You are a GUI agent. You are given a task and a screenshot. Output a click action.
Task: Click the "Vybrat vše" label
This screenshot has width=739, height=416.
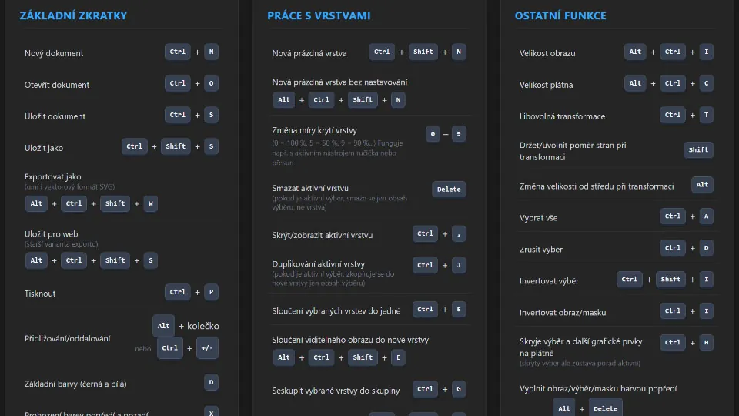(538, 218)
